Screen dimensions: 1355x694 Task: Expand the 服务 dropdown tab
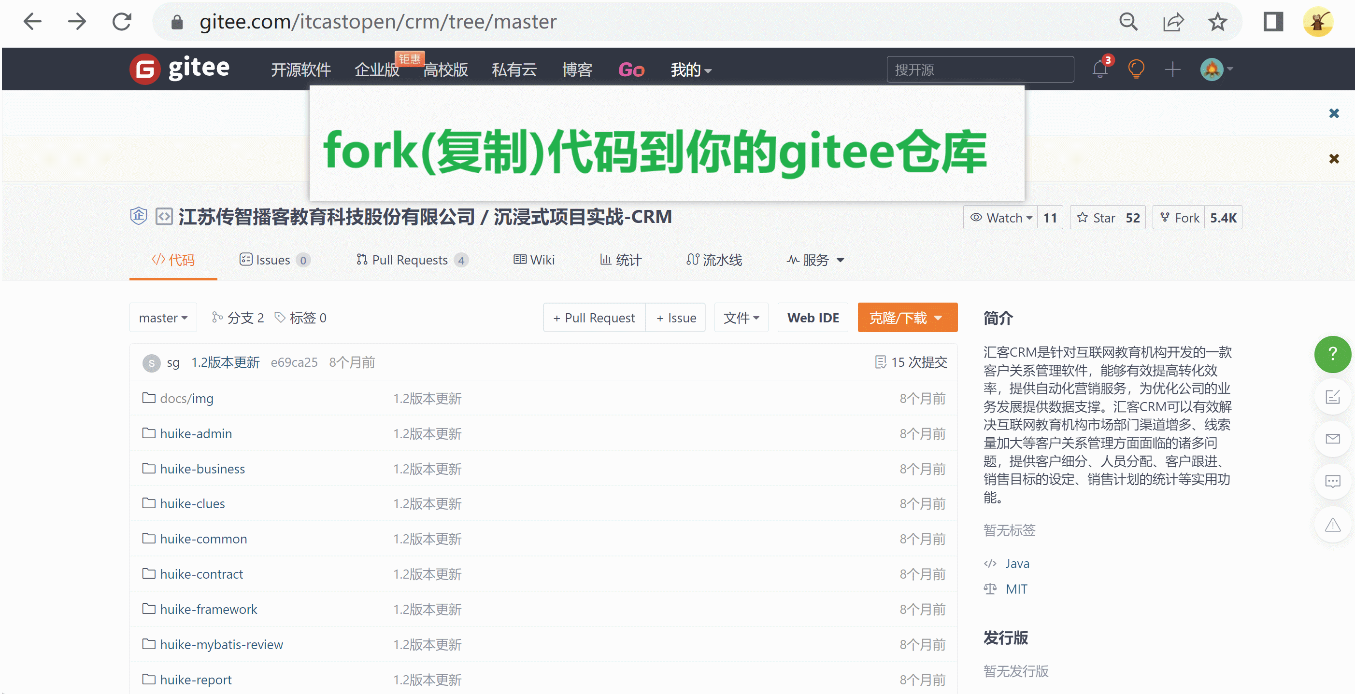815,260
